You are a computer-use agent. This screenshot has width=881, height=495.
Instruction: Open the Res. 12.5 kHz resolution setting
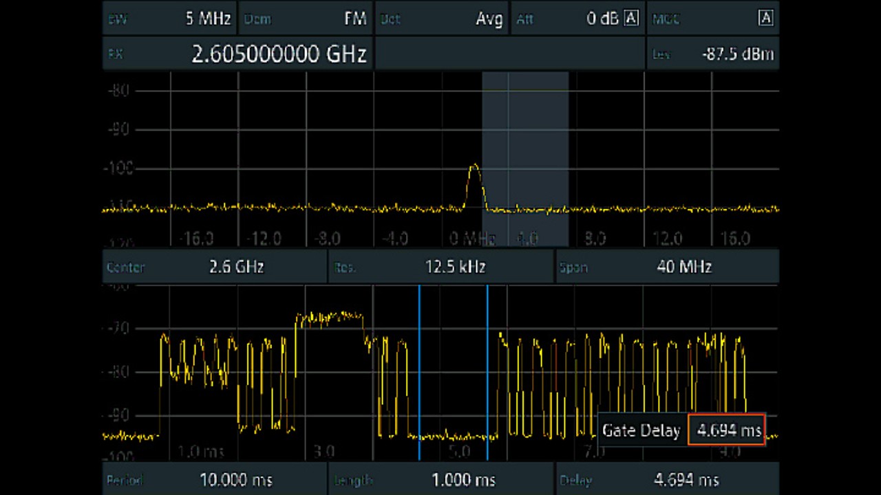(x=441, y=267)
